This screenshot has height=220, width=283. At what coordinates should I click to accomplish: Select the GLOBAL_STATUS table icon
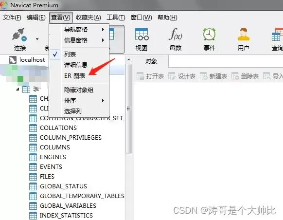click(x=33, y=186)
